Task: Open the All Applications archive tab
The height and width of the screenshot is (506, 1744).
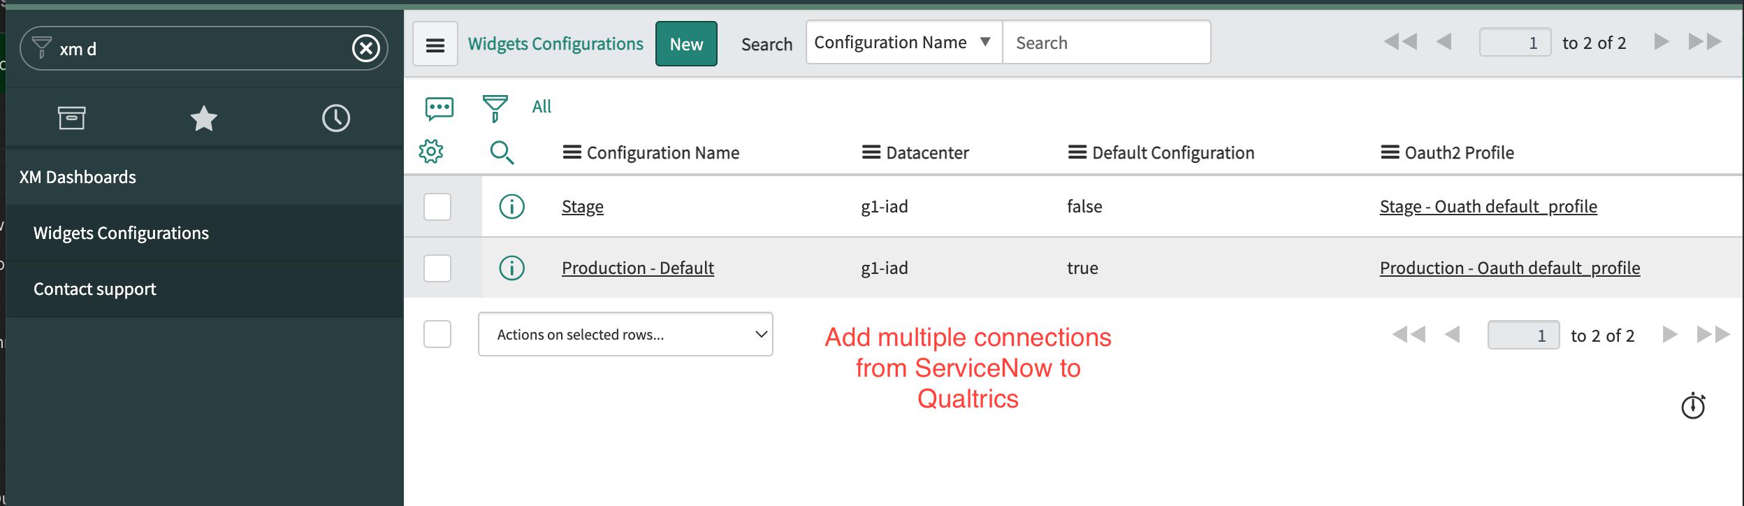Action: [x=71, y=118]
